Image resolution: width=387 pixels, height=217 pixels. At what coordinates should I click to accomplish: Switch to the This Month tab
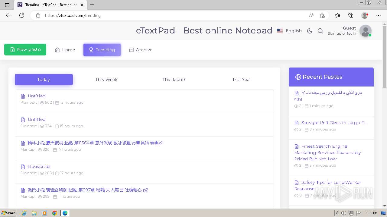174,80
